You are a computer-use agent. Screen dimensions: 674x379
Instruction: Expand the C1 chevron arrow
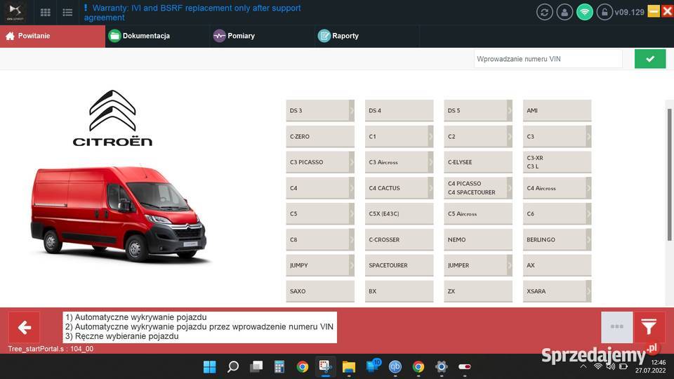[430, 136]
